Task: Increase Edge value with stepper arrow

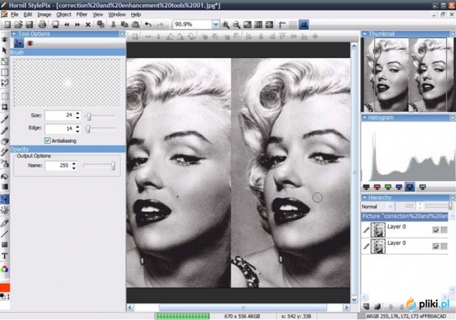Action: [78, 126]
